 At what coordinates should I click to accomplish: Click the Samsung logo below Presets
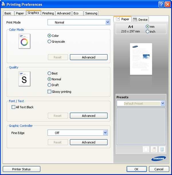pyautogui.click(x=159, y=158)
